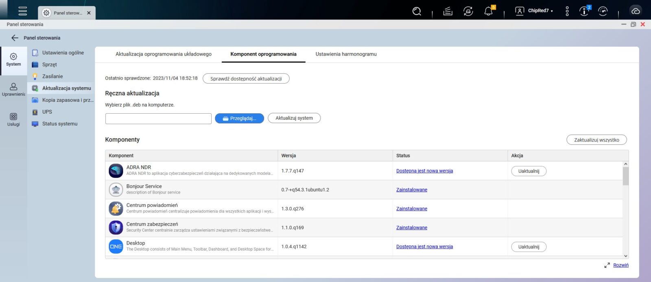
Task: Expand the ChipRed7 user dropdown
Action: 540,11
